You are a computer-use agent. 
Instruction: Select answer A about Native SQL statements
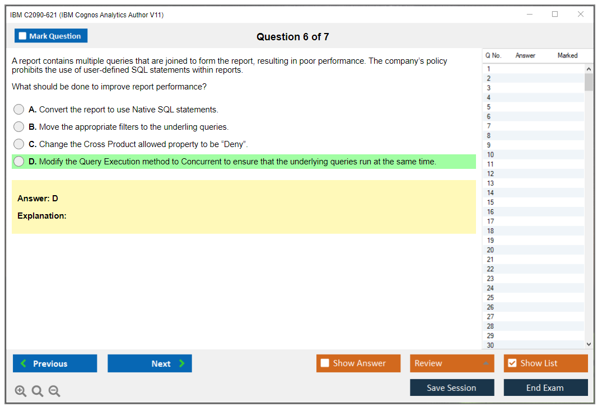tap(19, 110)
